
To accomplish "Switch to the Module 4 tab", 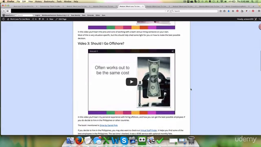I will 157,7.
